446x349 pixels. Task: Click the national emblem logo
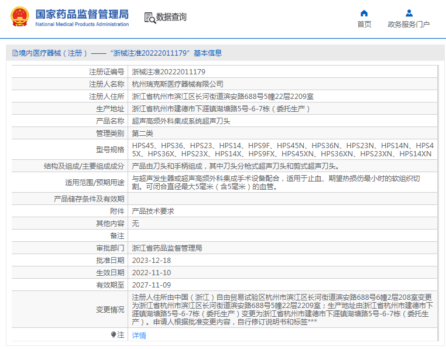[20, 16]
